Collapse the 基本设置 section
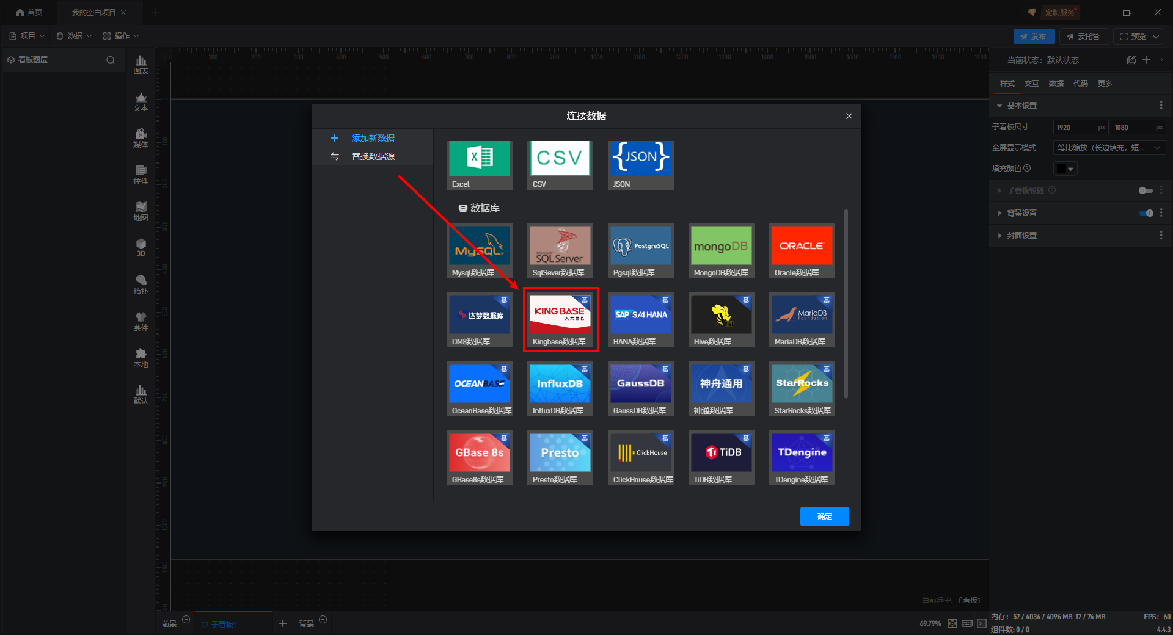The height and width of the screenshot is (635, 1173). (x=999, y=106)
